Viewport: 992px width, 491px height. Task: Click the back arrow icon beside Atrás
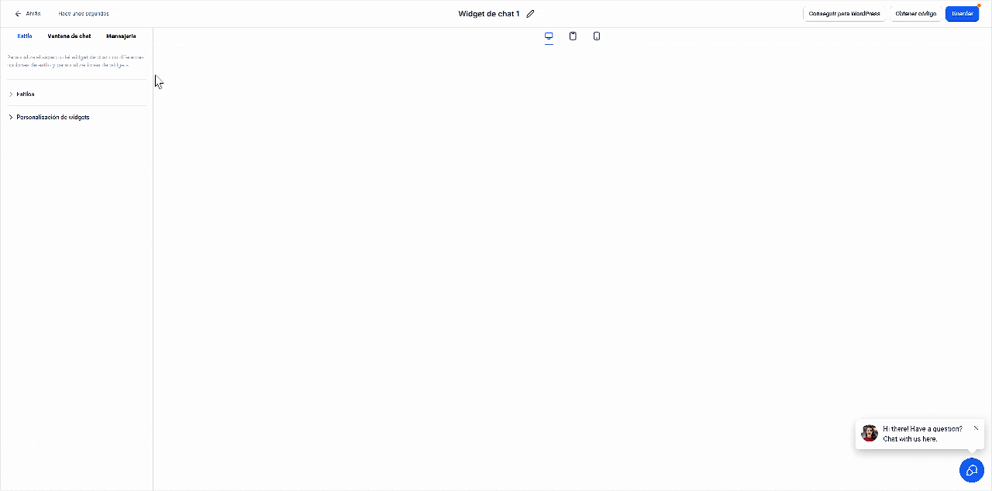pyautogui.click(x=18, y=14)
